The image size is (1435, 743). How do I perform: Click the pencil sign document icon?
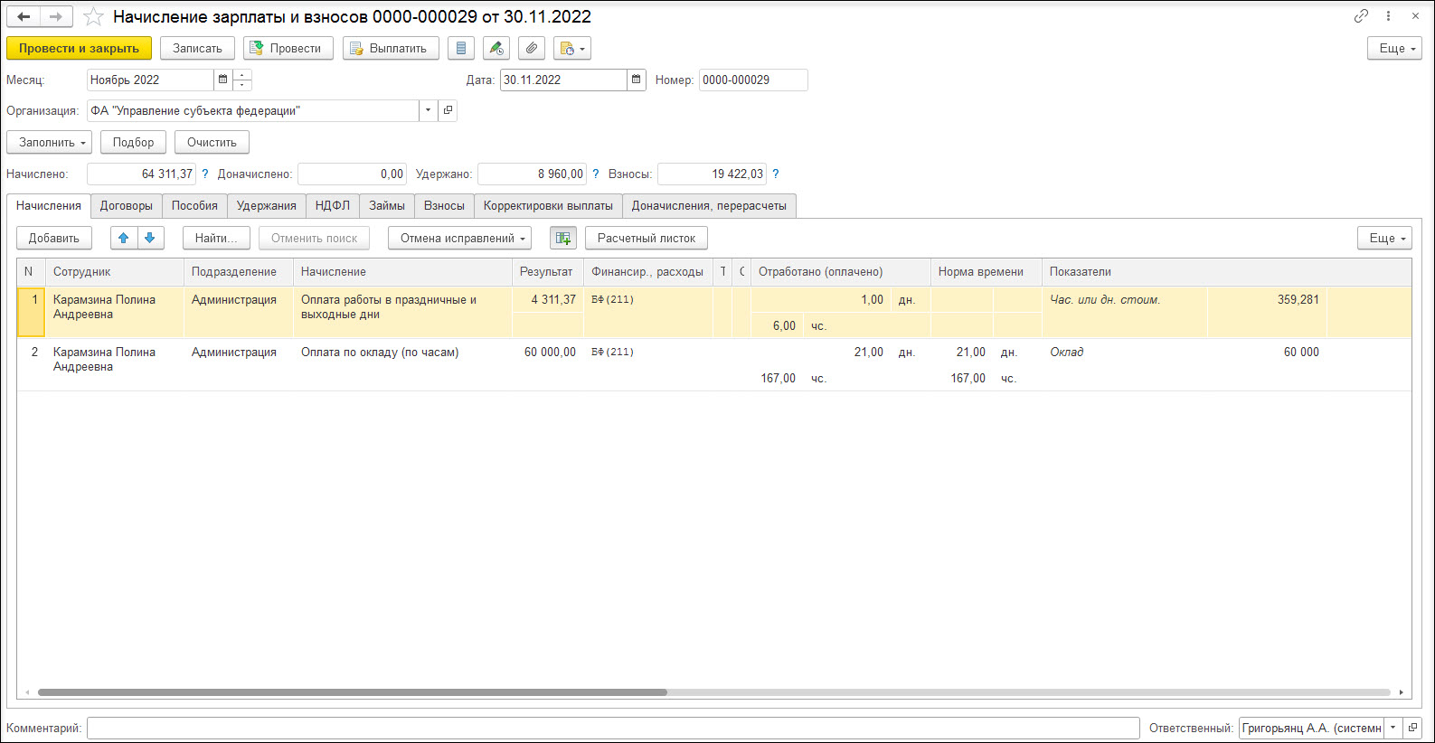[x=496, y=48]
